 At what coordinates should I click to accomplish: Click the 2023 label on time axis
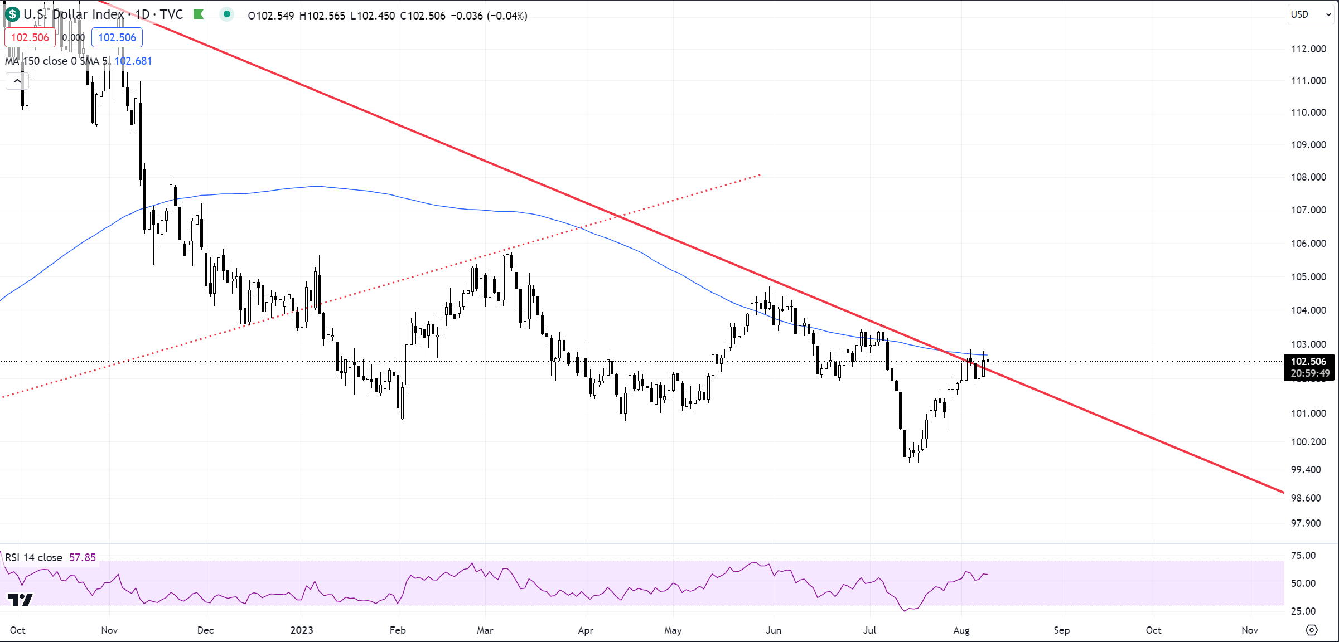click(x=302, y=630)
